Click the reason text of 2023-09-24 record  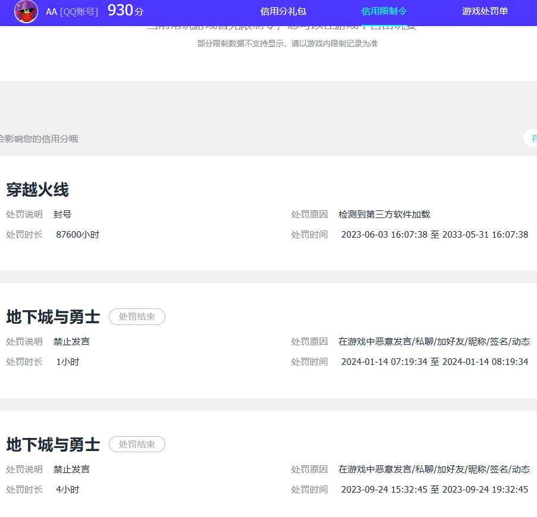tap(434, 469)
